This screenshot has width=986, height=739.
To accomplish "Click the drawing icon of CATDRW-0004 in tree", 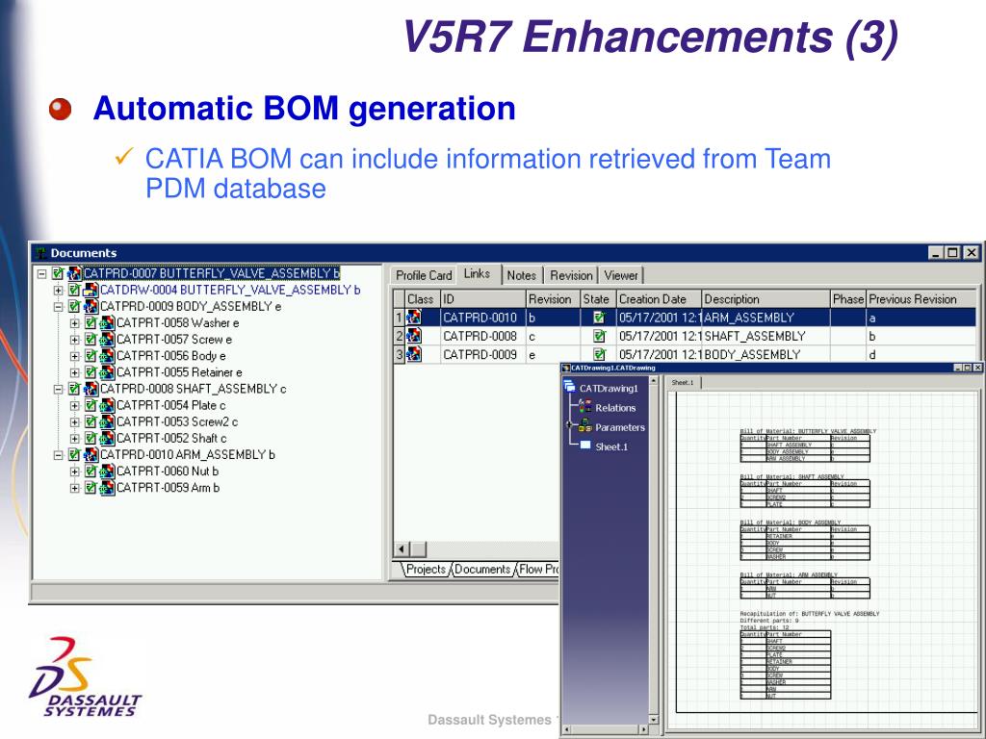I will coord(91,291).
